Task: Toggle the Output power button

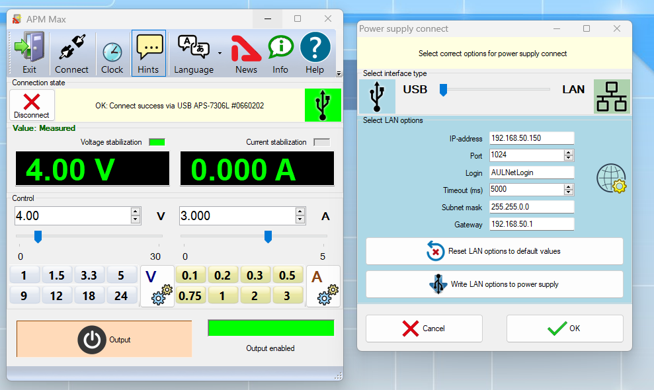Action: point(104,339)
